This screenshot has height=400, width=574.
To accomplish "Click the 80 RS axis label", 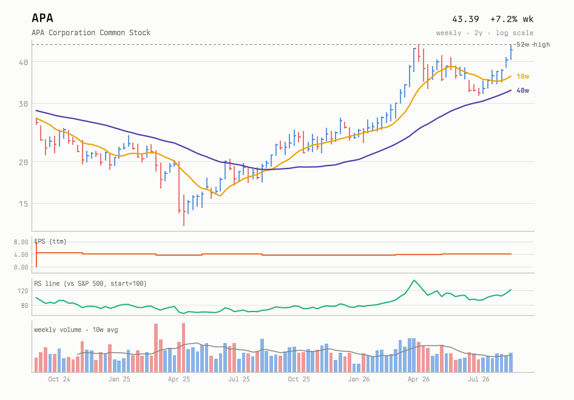I will coord(24,305).
